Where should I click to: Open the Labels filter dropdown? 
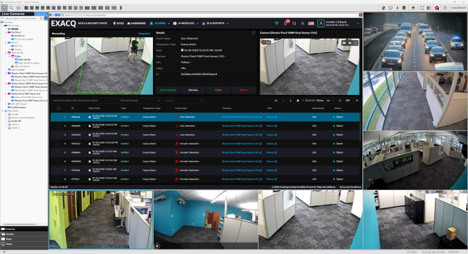(184, 100)
